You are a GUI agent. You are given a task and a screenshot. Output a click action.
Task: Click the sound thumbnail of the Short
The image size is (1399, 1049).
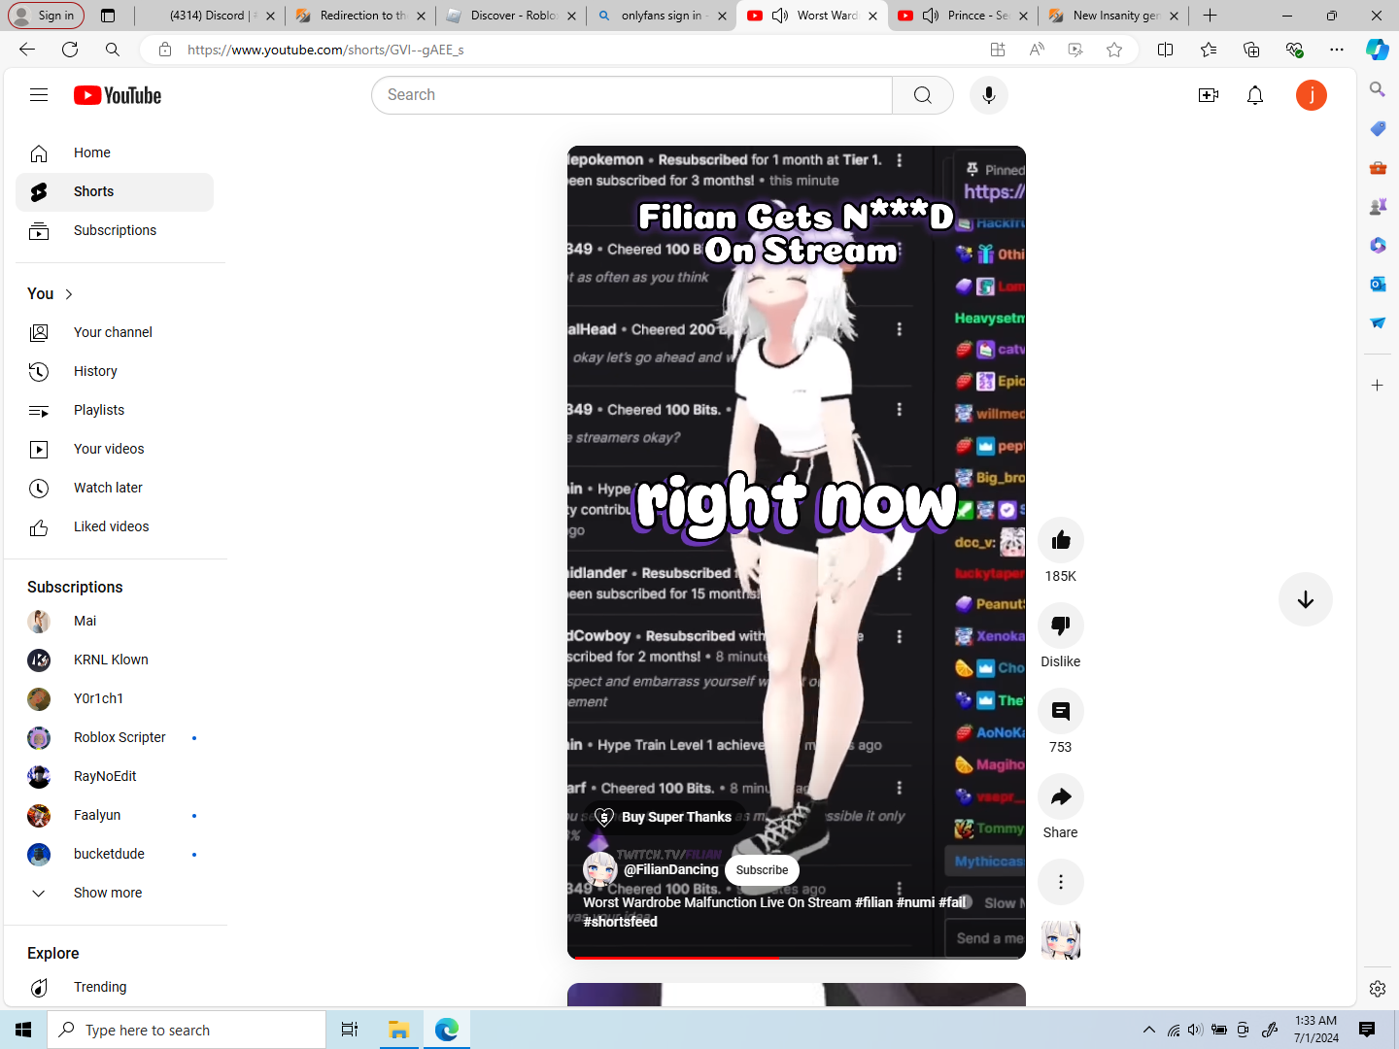click(1061, 940)
